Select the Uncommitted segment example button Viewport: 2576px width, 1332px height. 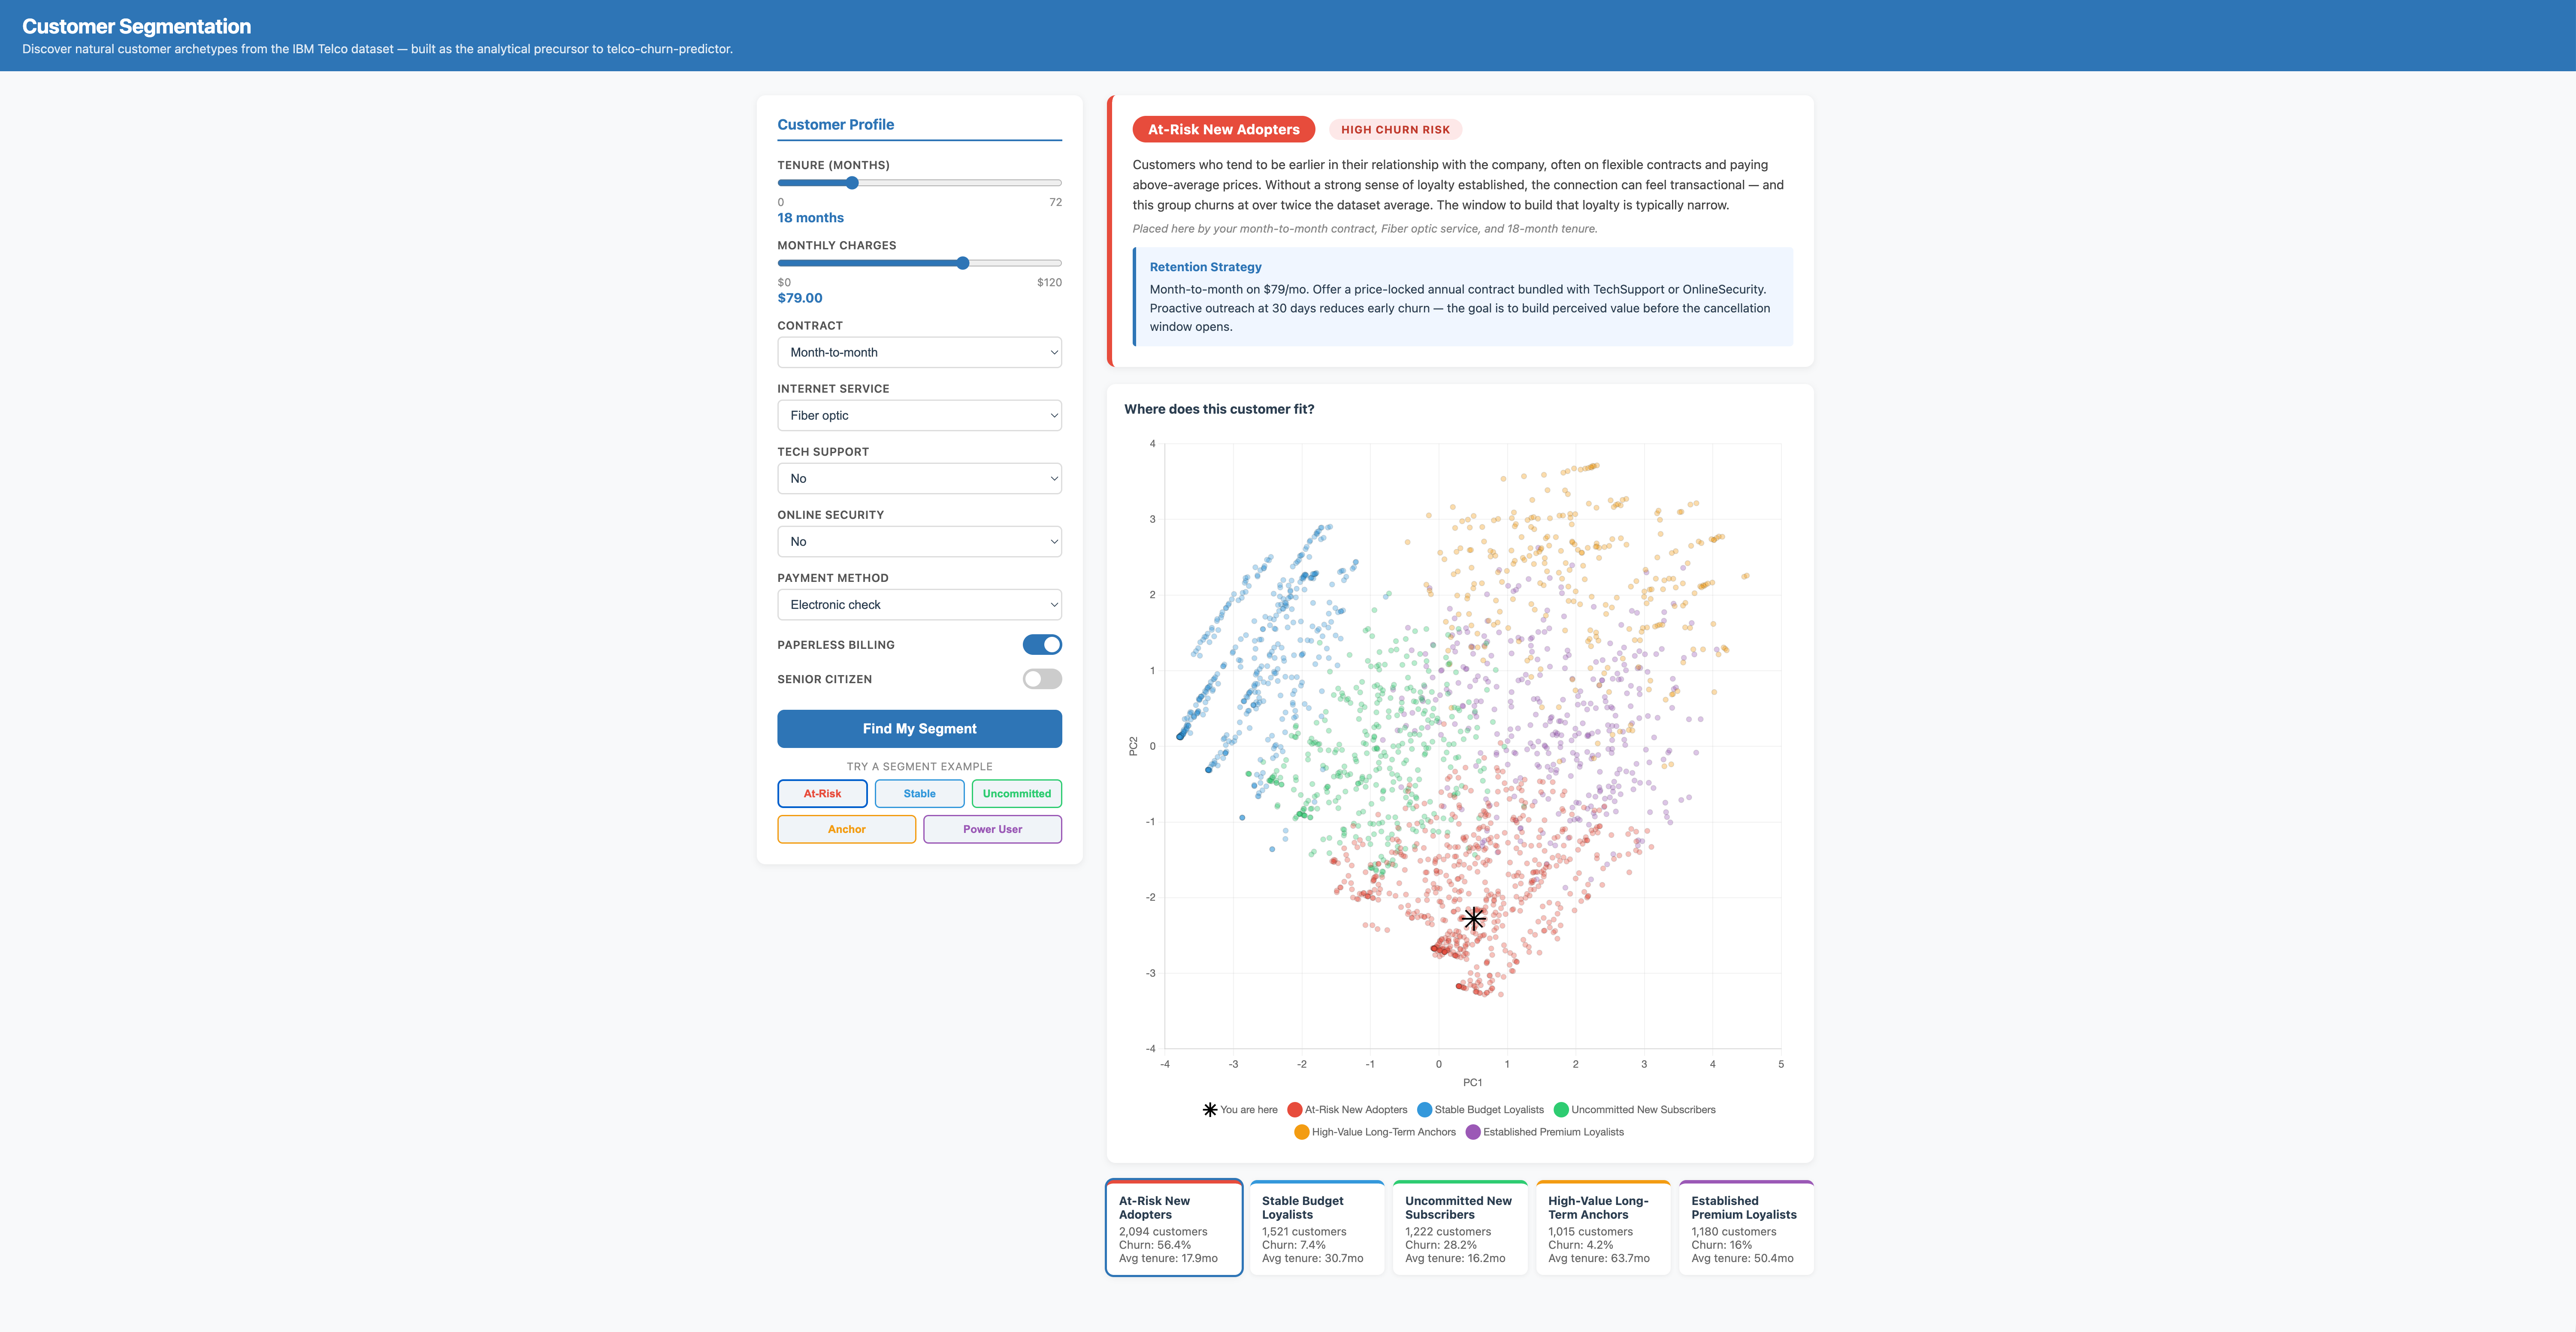click(1017, 793)
